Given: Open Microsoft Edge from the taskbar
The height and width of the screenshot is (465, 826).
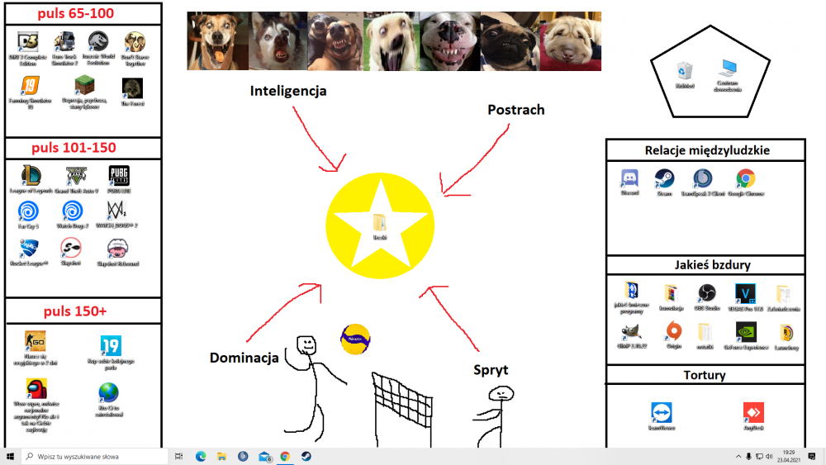Looking at the screenshot, I should click(x=201, y=456).
